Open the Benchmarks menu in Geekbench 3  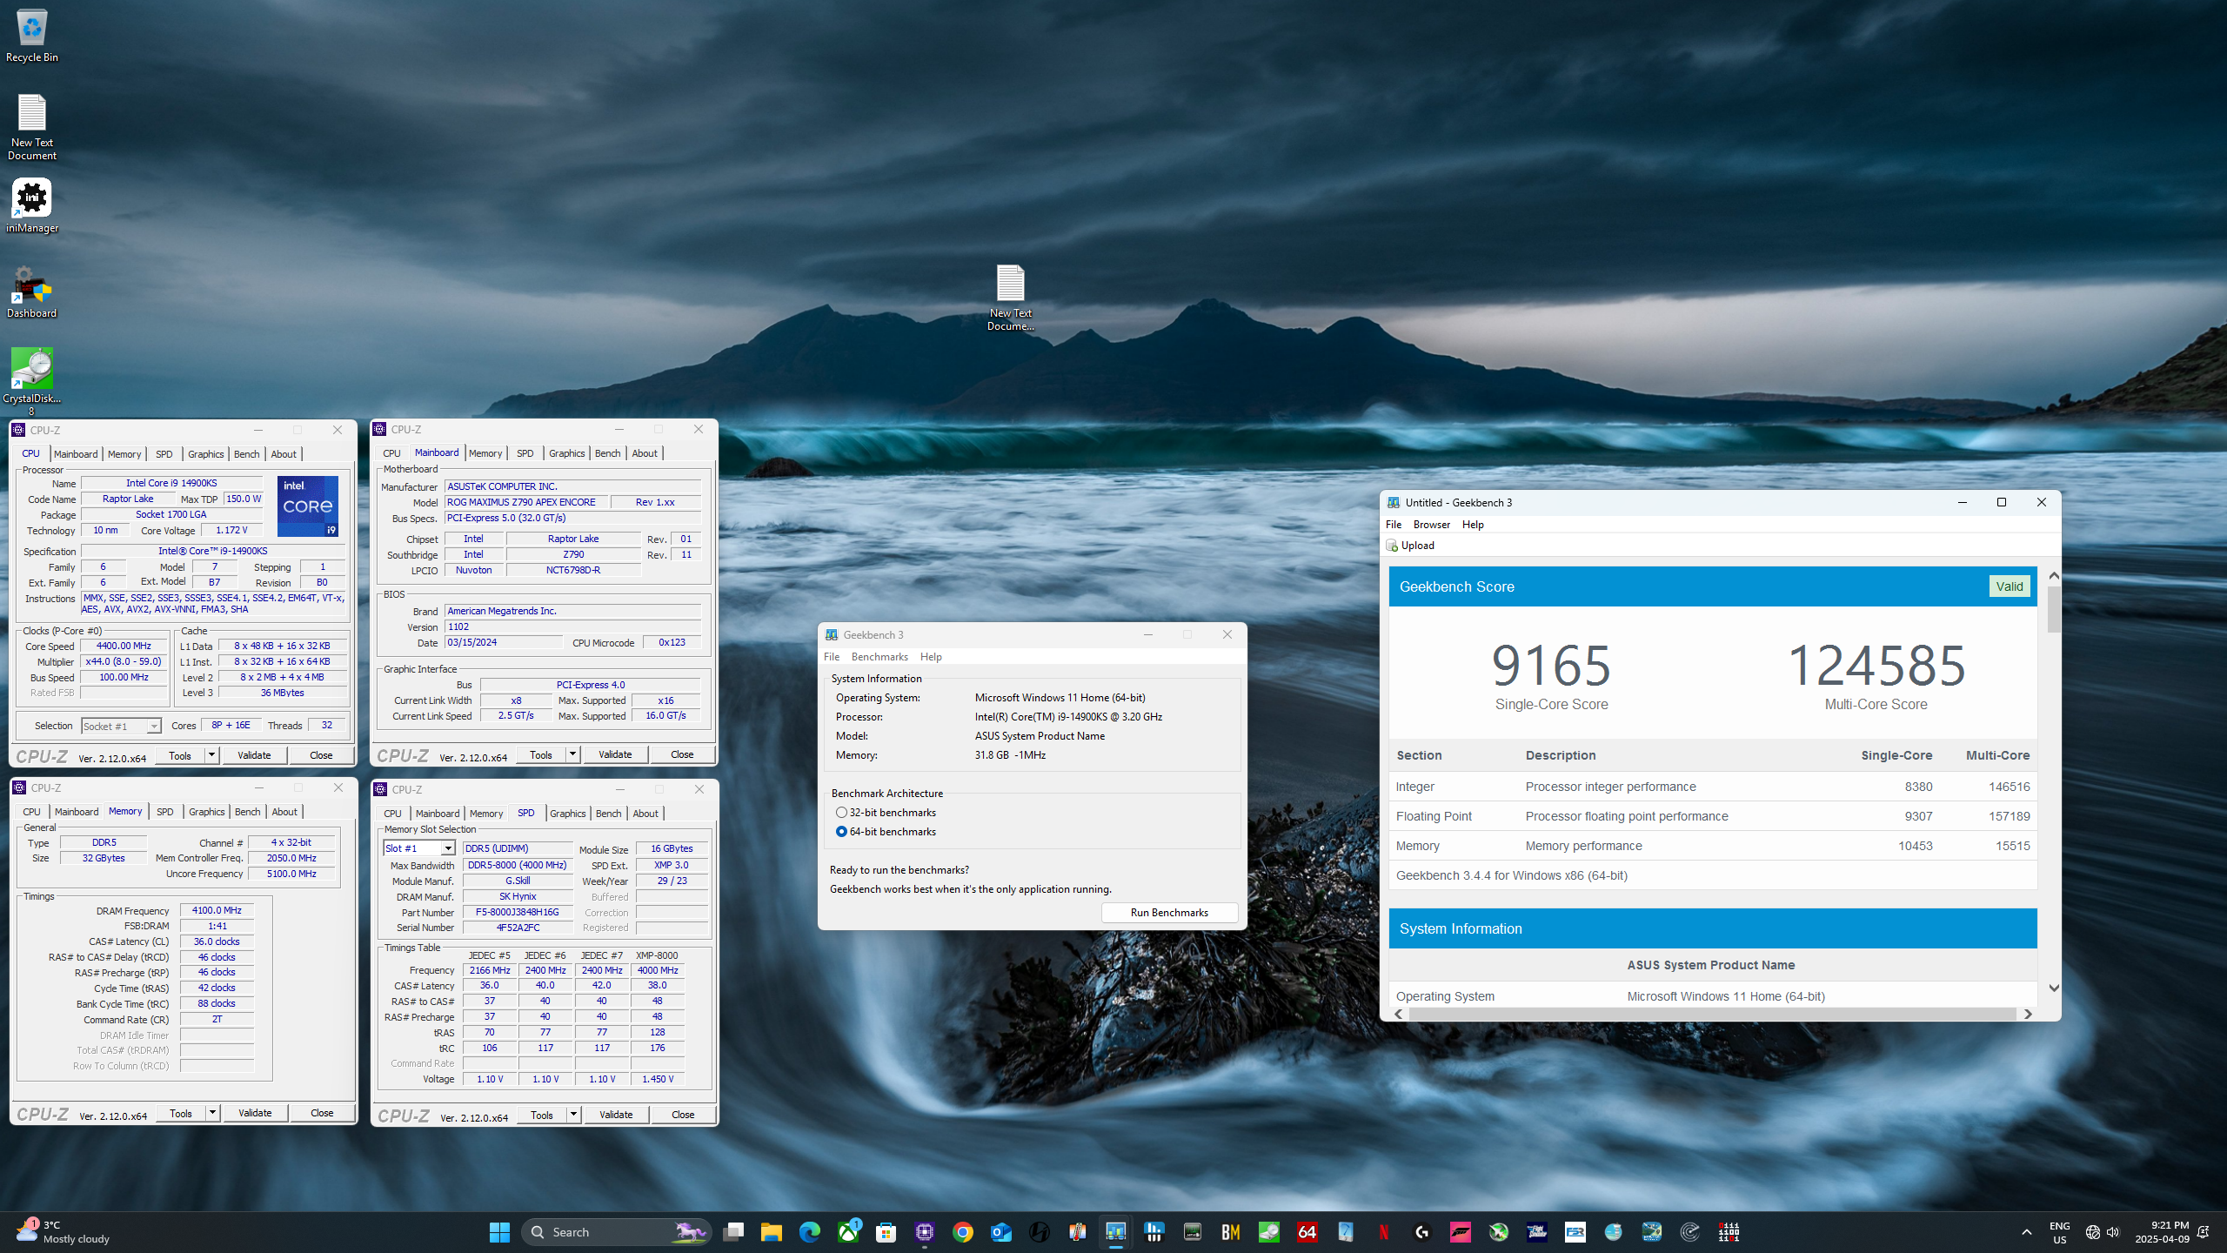(x=879, y=657)
